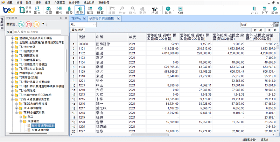Toggle the TW country filter
The height and width of the screenshot is (142, 280).
(22, 24)
